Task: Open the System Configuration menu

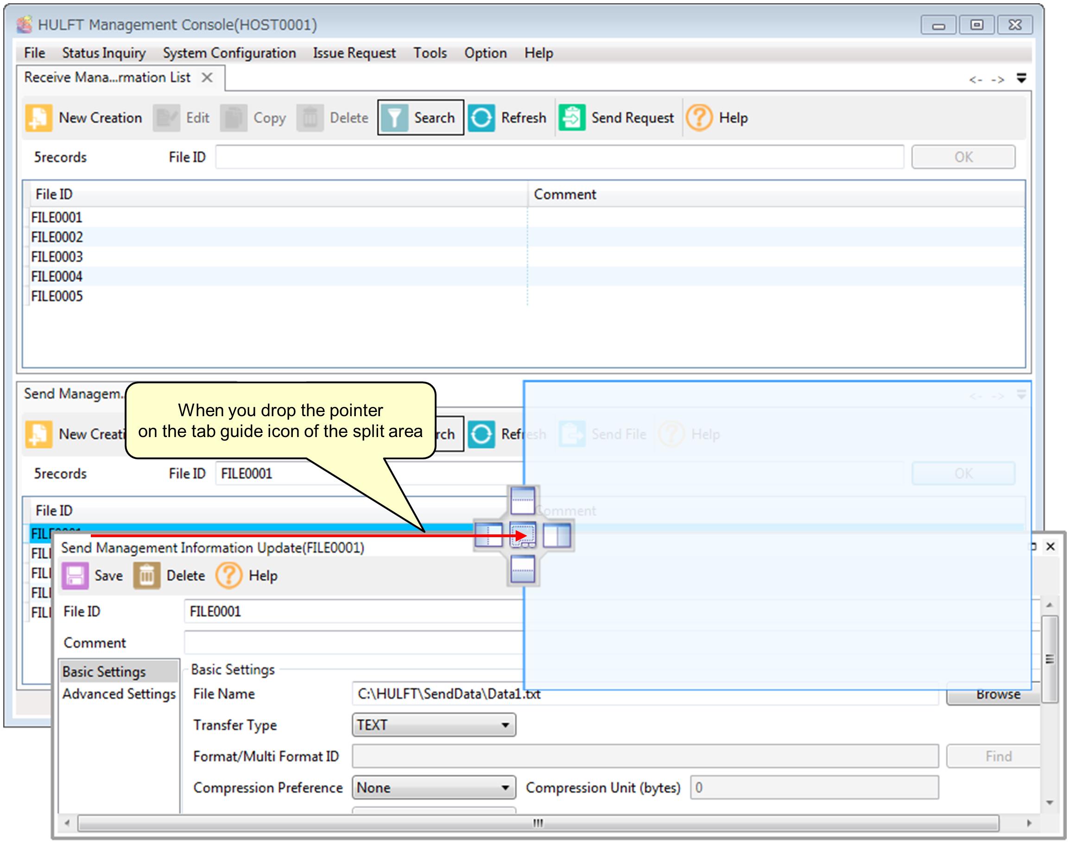Action: (229, 53)
